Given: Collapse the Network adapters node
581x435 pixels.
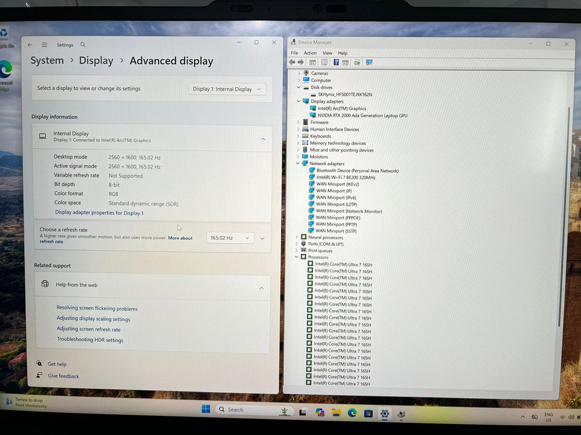Looking at the screenshot, I should point(298,164).
